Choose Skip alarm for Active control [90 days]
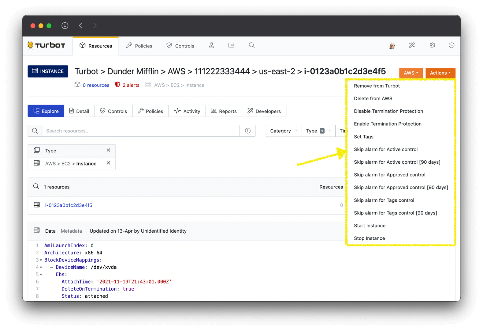Image resolution: width=483 pixels, height=331 pixels. 397,162
